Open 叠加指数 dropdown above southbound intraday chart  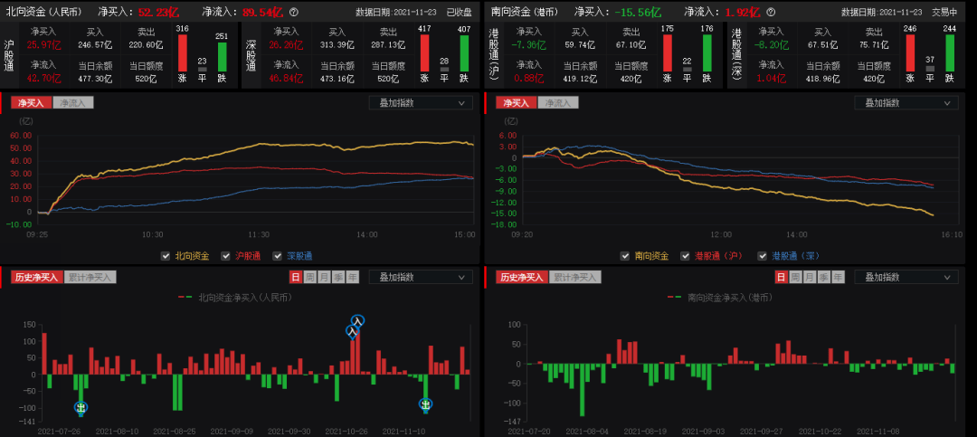[x=906, y=103]
